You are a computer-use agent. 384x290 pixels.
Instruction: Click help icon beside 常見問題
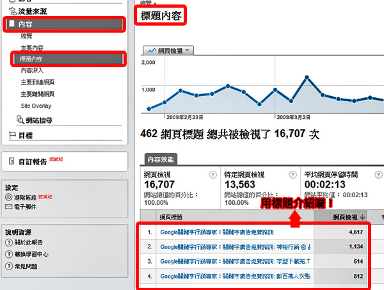[x=9, y=266]
